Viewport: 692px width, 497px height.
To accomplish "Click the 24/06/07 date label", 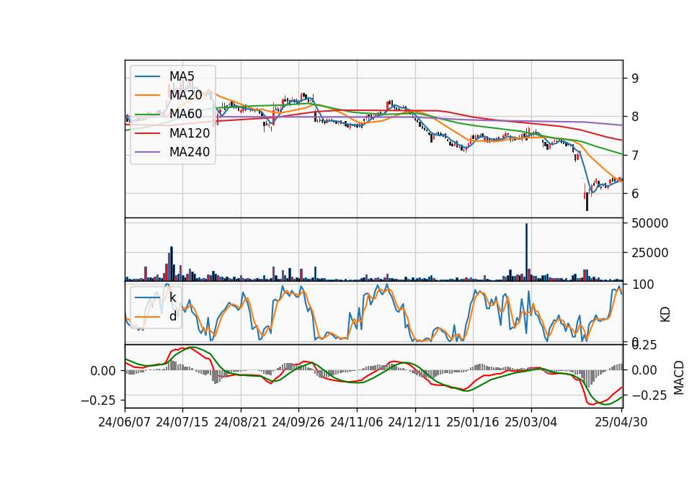I will pos(124,422).
